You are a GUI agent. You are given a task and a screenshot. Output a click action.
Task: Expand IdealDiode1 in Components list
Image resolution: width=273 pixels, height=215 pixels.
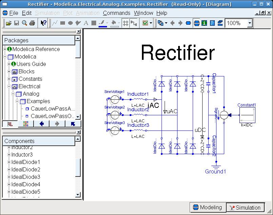[9, 162]
